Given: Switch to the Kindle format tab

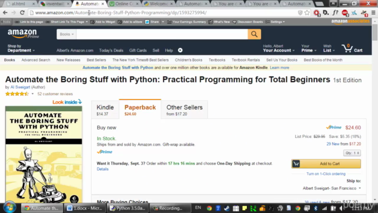Looking at the screenshot, I should point(105,110).
